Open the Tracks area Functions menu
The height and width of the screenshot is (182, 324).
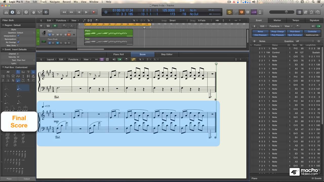[x=62, y=20]
